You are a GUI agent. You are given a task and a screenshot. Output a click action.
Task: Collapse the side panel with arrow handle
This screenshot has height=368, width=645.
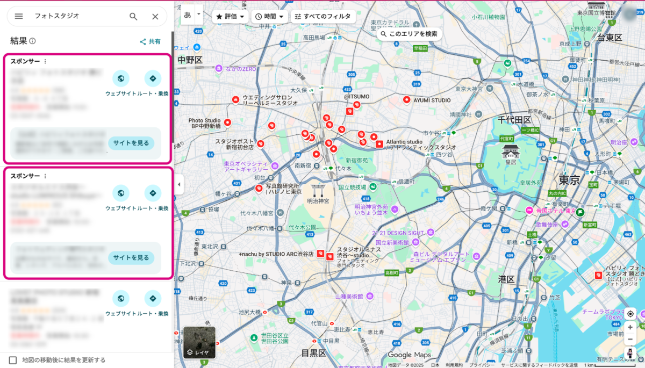(179, 185)
